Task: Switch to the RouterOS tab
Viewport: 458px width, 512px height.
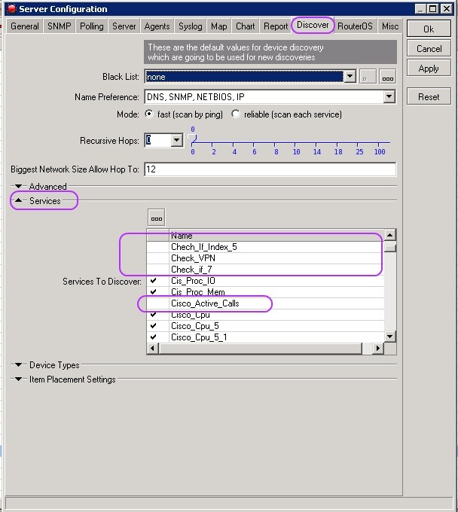Action: tap(355, 26)
